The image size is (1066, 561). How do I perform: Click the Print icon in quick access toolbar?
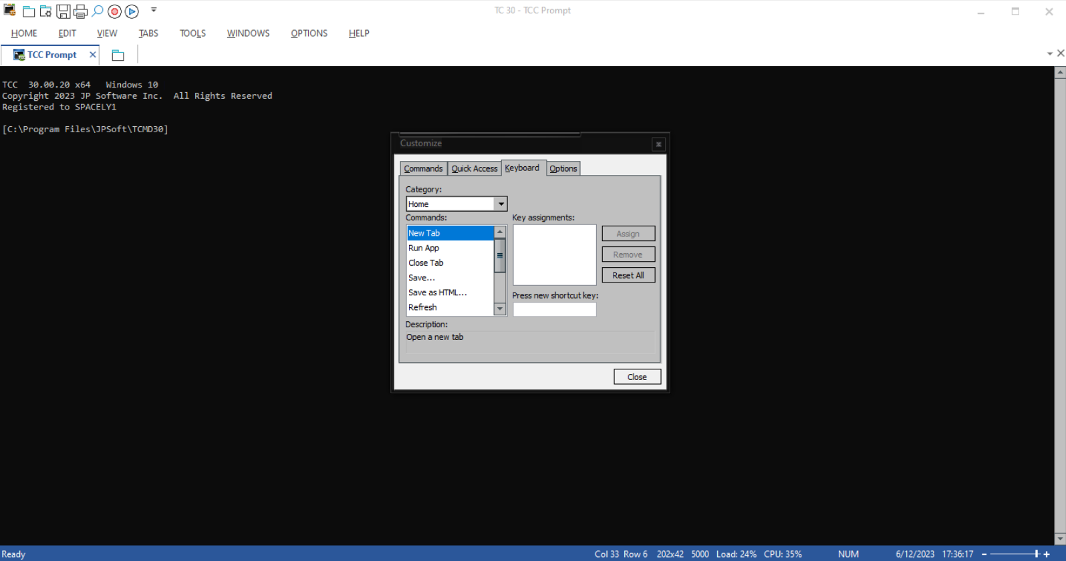click(80, 11)
